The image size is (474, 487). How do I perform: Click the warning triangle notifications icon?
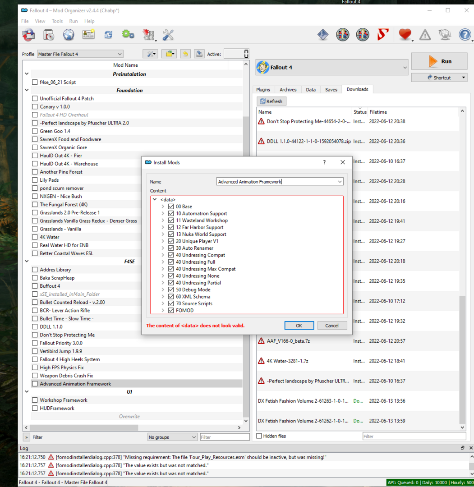[x=425, y=35]
